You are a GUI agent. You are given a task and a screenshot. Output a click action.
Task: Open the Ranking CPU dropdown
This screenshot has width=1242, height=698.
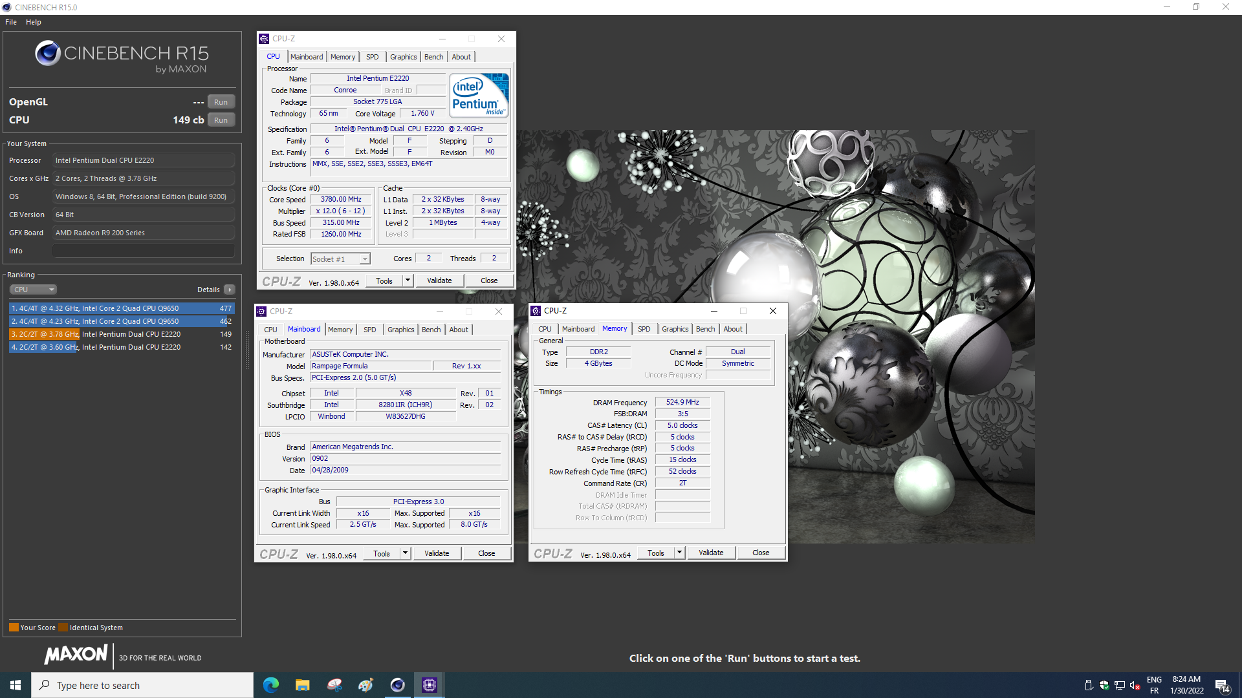(x=34, y=290)
